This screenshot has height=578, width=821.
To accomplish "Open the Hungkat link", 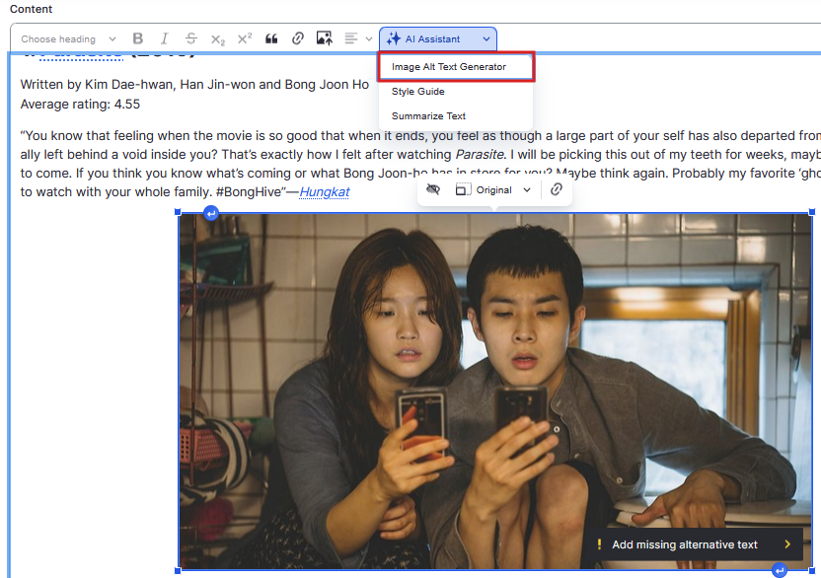I will pyautogui.click(x=325, y=192).
